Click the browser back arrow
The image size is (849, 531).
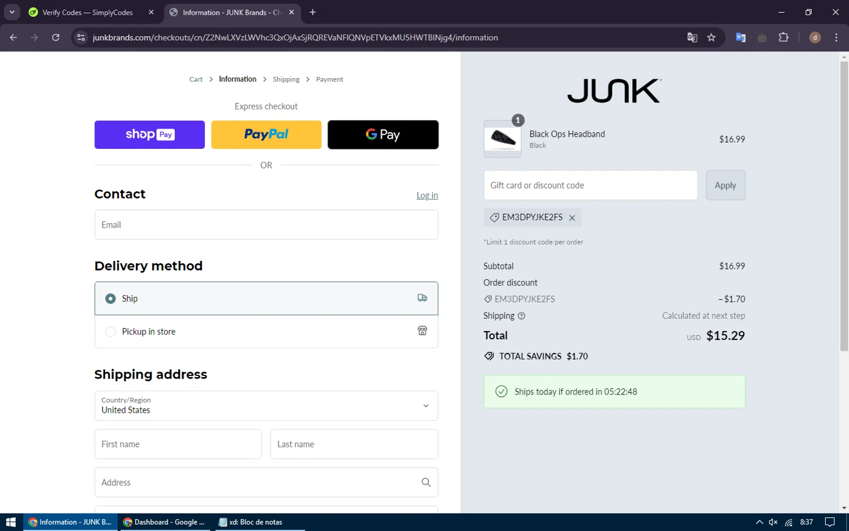tap(13, 37)
